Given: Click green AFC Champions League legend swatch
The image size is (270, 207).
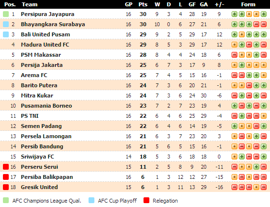Looking at the screenshot, I should coord(6,200).
